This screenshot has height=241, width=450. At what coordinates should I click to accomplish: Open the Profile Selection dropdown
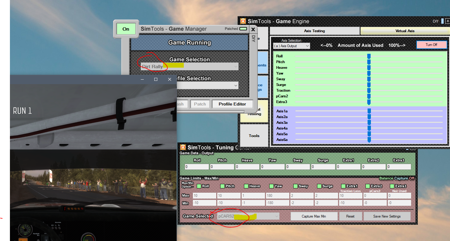(x=208, y=85)
